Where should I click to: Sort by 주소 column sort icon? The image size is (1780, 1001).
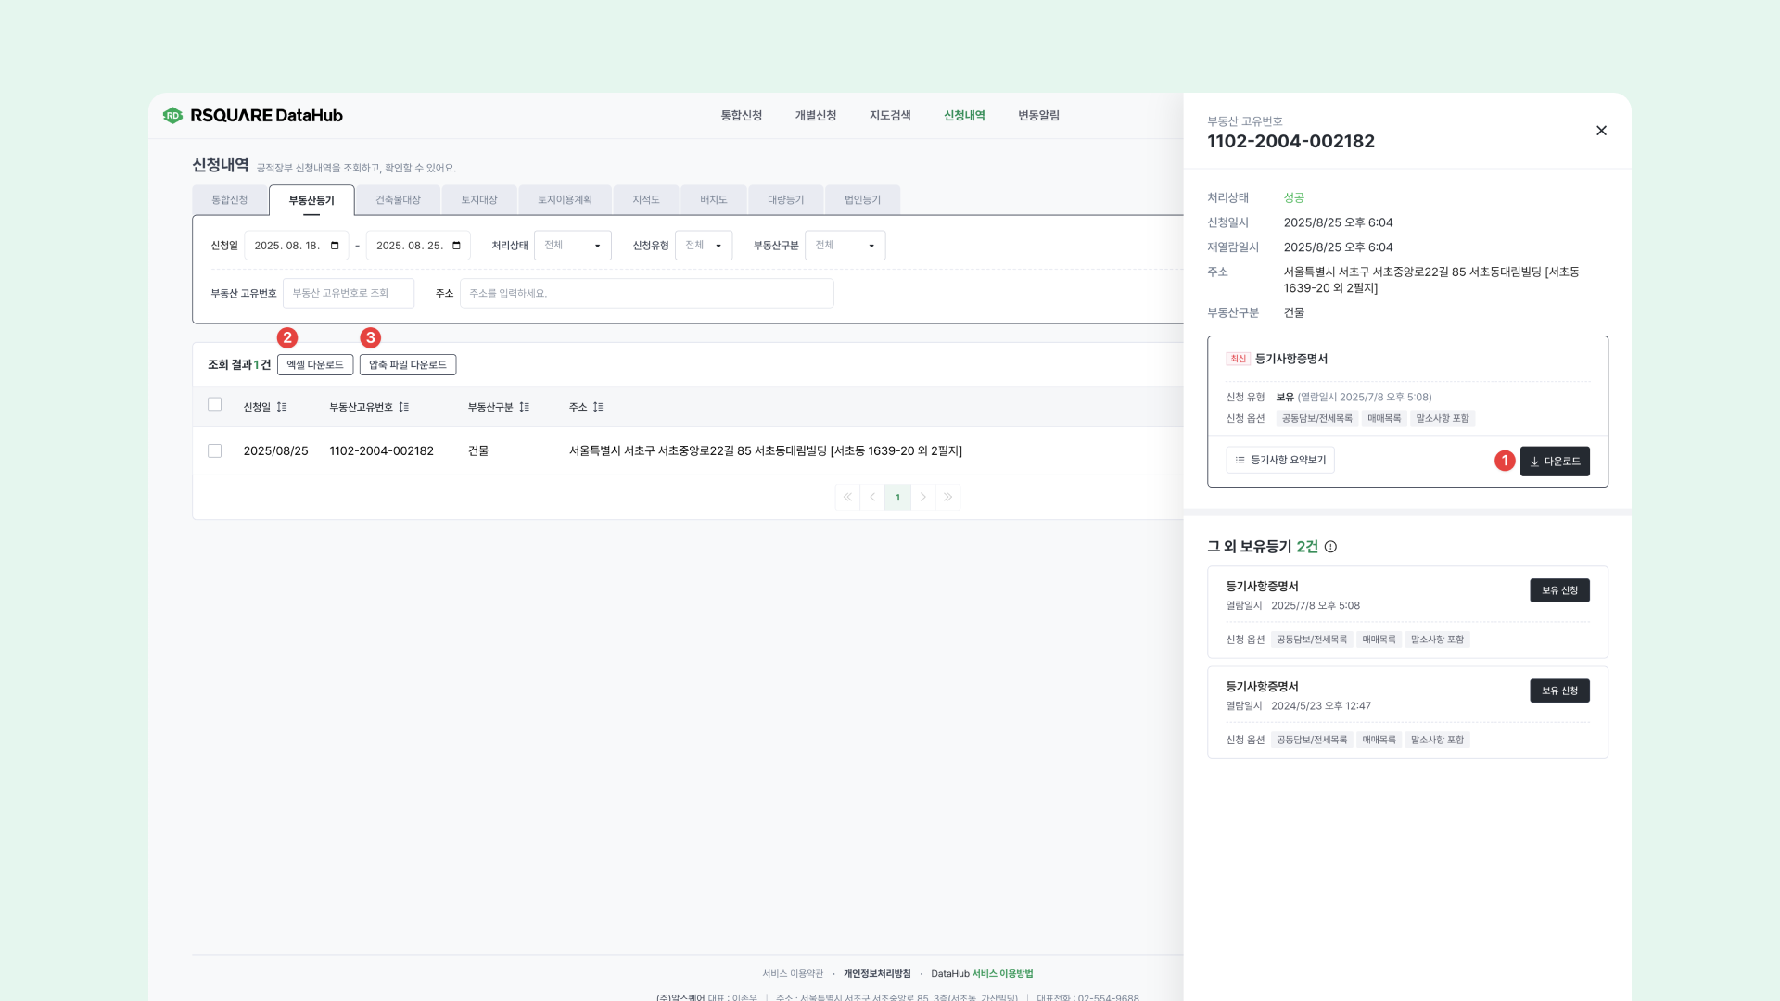point(598,407)
